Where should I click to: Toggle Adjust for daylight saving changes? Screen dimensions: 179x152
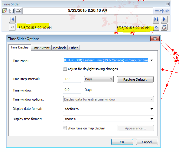click(65, 69)
